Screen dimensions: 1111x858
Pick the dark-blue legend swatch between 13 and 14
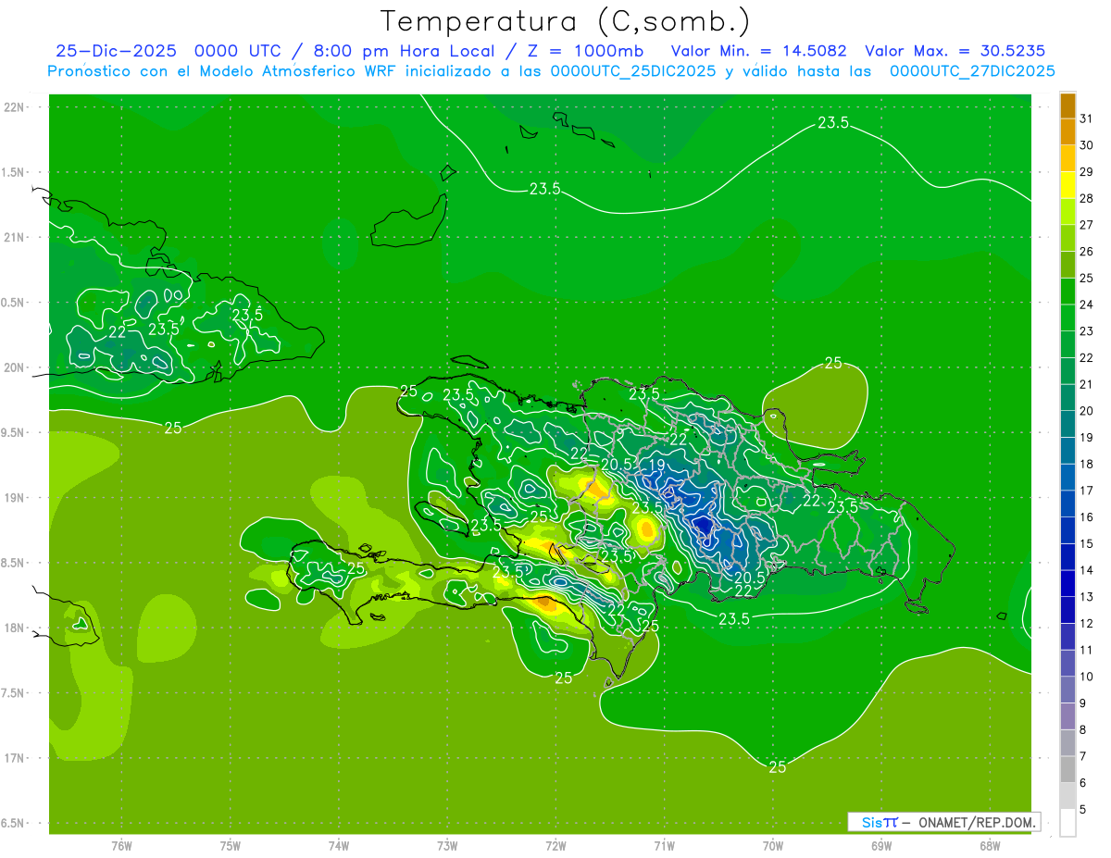pyautogui.click(x=1067, y=583)
